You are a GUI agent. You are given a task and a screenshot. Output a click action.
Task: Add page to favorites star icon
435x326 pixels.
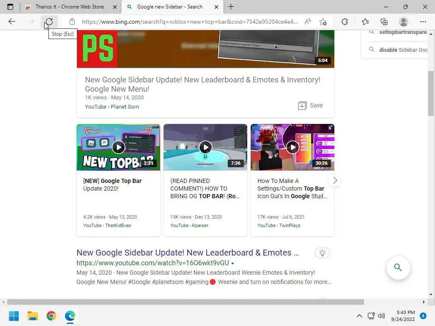point(323,22)
